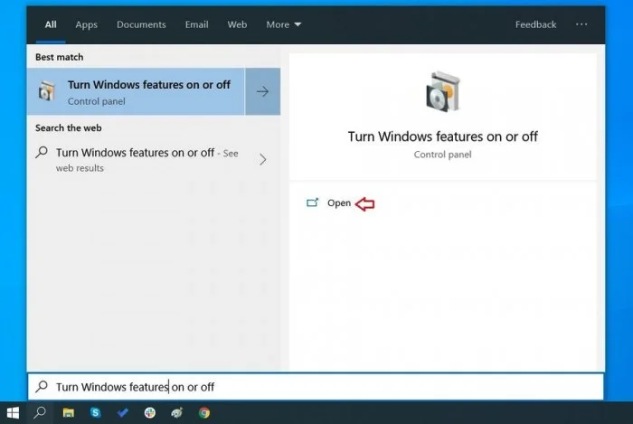Click the Control panel subtitle in preview pane
The height and width of the screenshot is (424, 633).
(442, 155)
